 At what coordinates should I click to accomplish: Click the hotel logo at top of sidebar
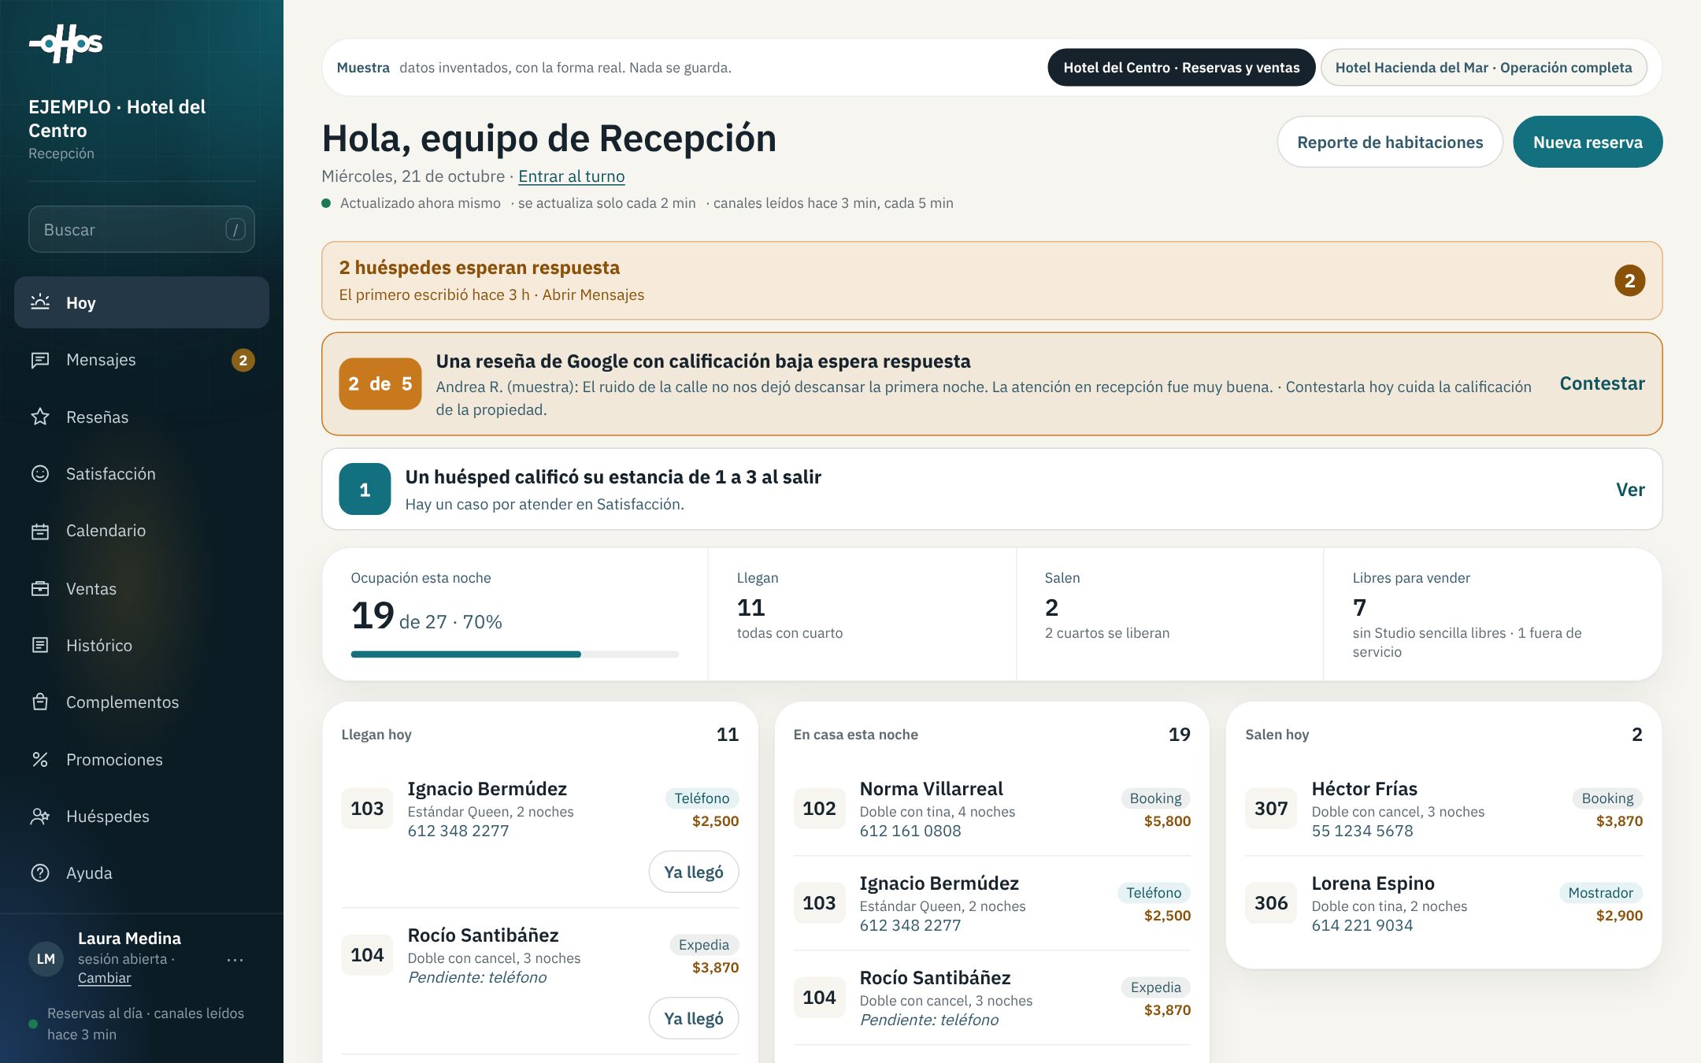click(x=66, y=43)
